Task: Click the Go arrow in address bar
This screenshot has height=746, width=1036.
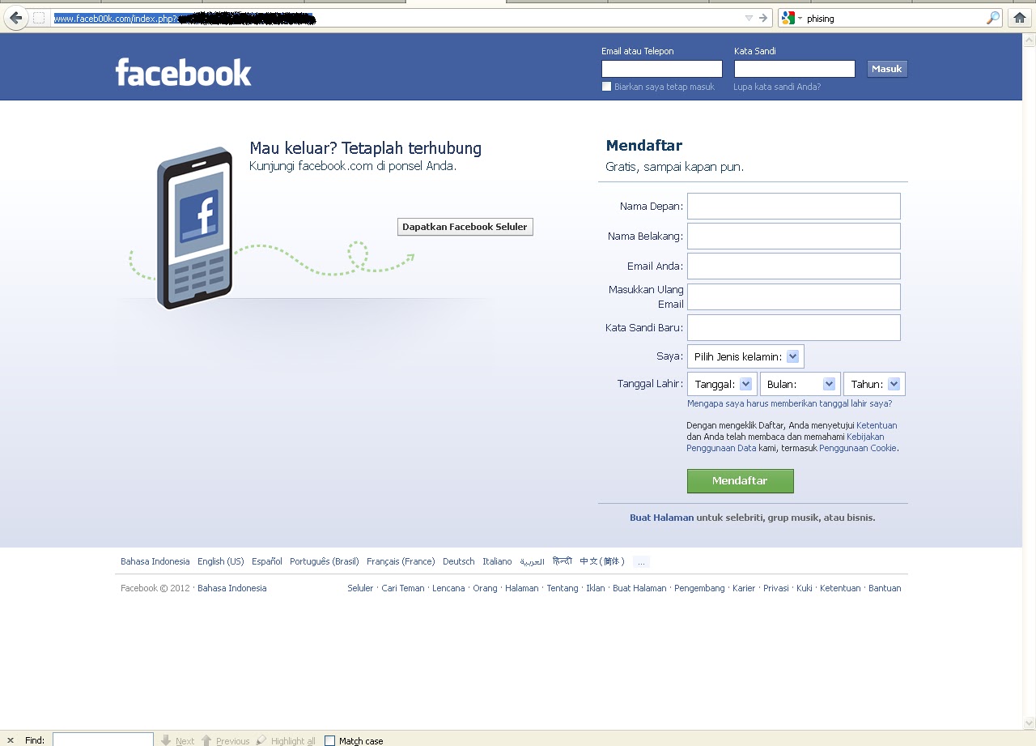Action: pyautogui.click(x=762, y=18)
